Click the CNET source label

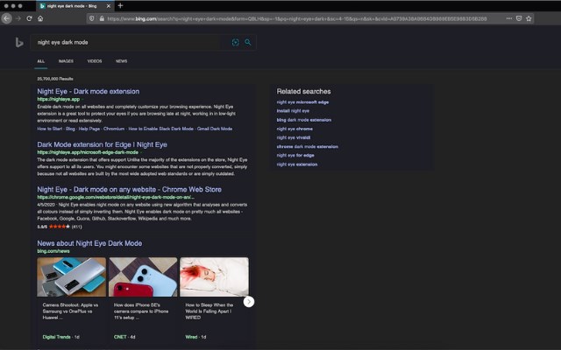[120, 337]
